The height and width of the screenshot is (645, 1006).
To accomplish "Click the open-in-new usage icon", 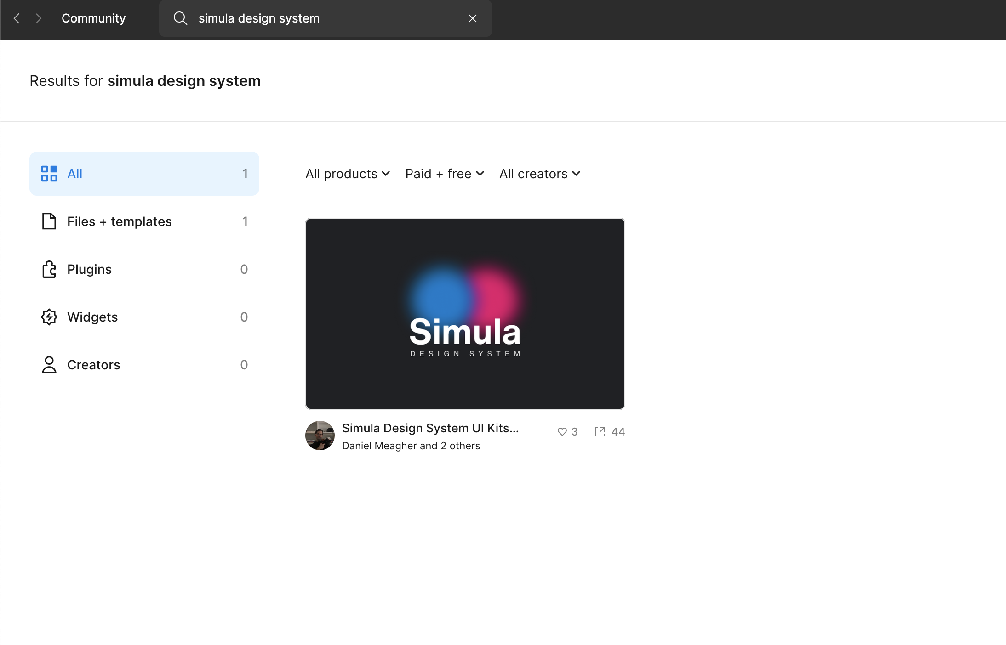I will [x=600, y=432].
